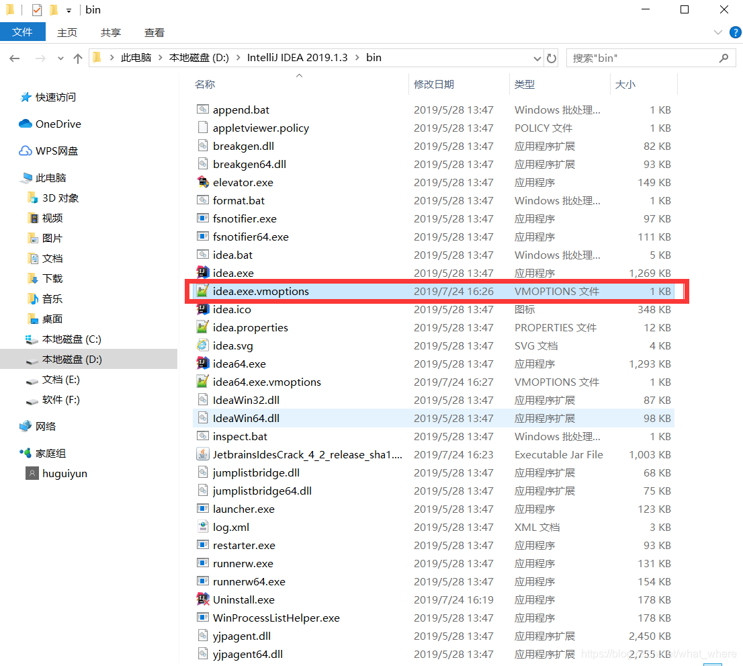This screenshot has height=666, width=743.
Task: Go up one folder level arrow
Action: click(78, 58)
